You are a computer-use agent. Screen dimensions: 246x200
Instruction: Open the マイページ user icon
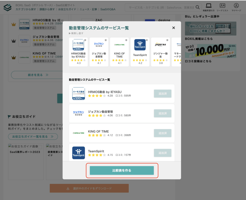(x=236, y=6)
